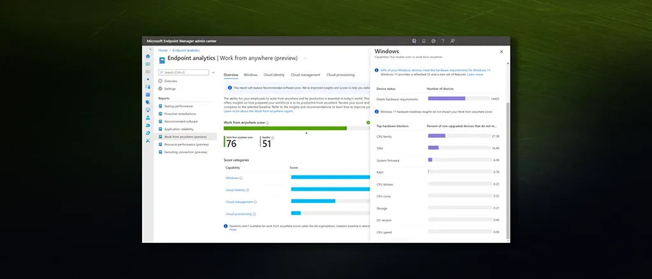Open Remoting connection (preview) report
This screenshot has width=652, height=279.
pyautogui.click(x=185, y=153)
